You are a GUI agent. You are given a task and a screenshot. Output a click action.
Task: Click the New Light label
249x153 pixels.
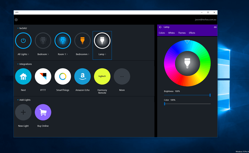pos(23,126)
